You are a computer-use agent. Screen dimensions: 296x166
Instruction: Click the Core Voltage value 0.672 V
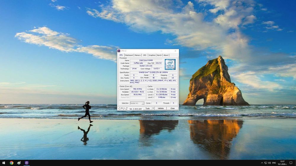coord(157,69)
